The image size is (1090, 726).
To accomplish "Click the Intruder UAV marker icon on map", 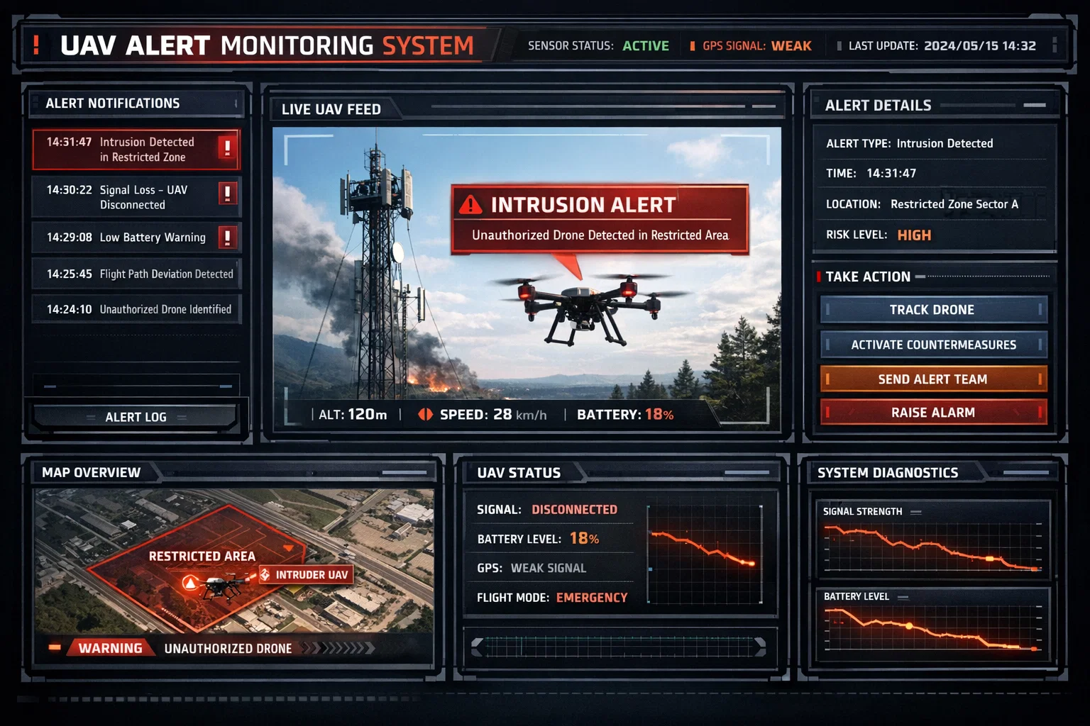I will (x=265, y=574).
